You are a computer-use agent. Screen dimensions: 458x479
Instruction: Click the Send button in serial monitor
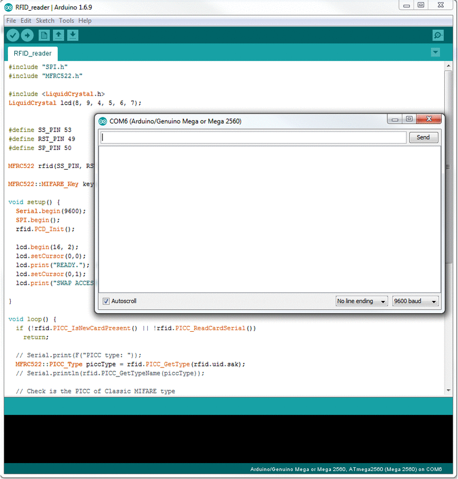coord(423,138)
